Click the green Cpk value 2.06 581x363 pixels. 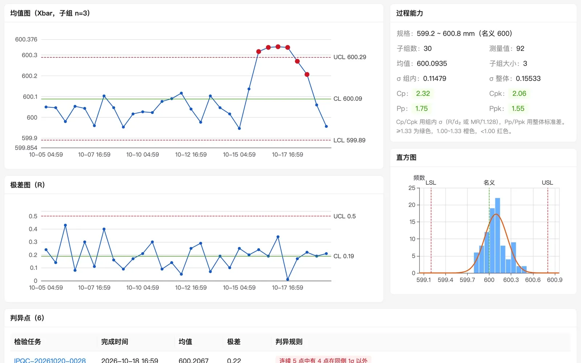tap(519, 94)
